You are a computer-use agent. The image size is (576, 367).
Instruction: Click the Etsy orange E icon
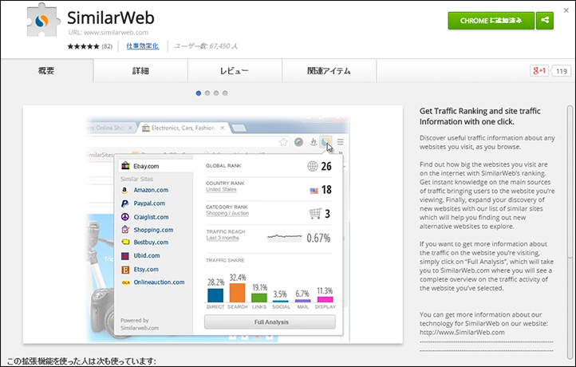[125, 270]
